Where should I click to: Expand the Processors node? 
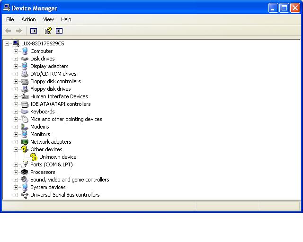click(x=16, y=172)
